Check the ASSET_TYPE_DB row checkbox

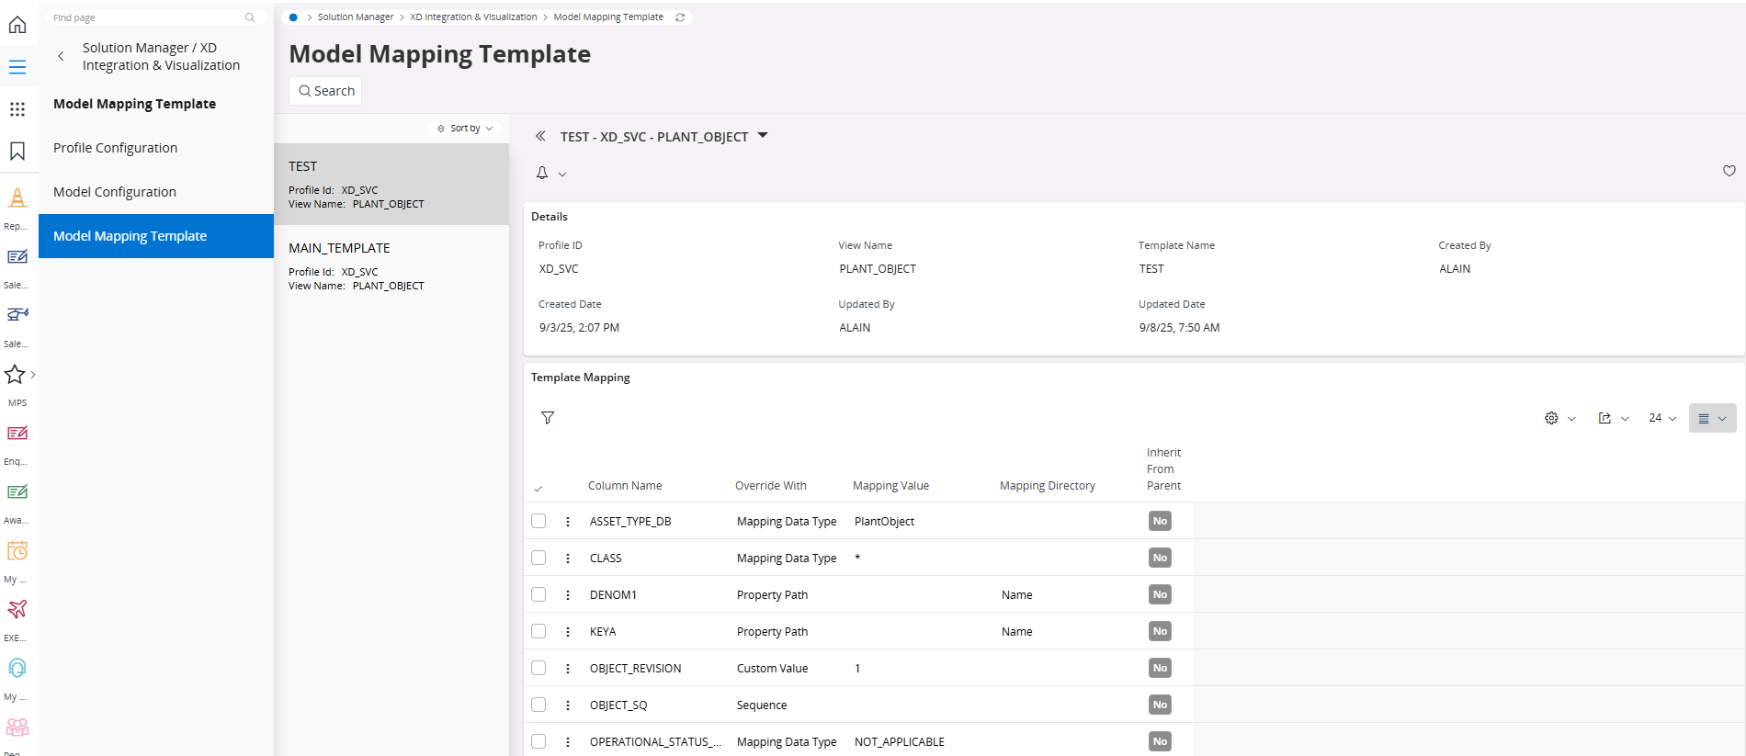[539, 521]
